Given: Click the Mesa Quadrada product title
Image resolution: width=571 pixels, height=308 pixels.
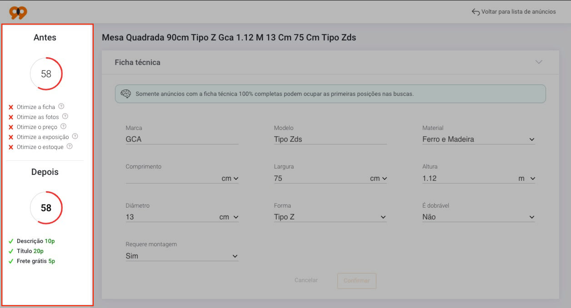Looking at the screenshot, I should click(x=229, y=38).
